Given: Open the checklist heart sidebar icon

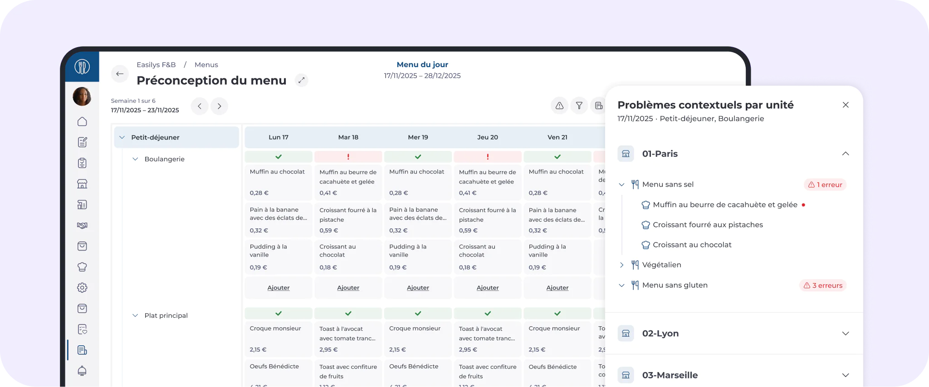Looking at the screenshot, I should coord(82,329).
